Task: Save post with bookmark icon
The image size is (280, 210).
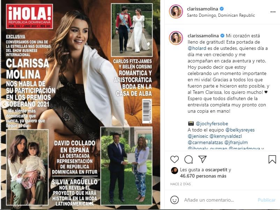Action: coord(272,159)
